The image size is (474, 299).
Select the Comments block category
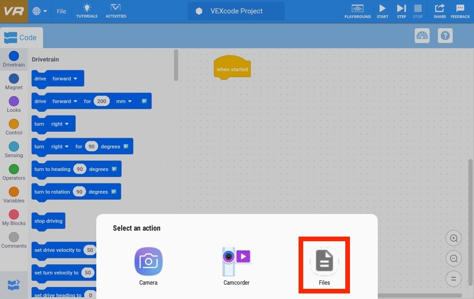(14, 240)
